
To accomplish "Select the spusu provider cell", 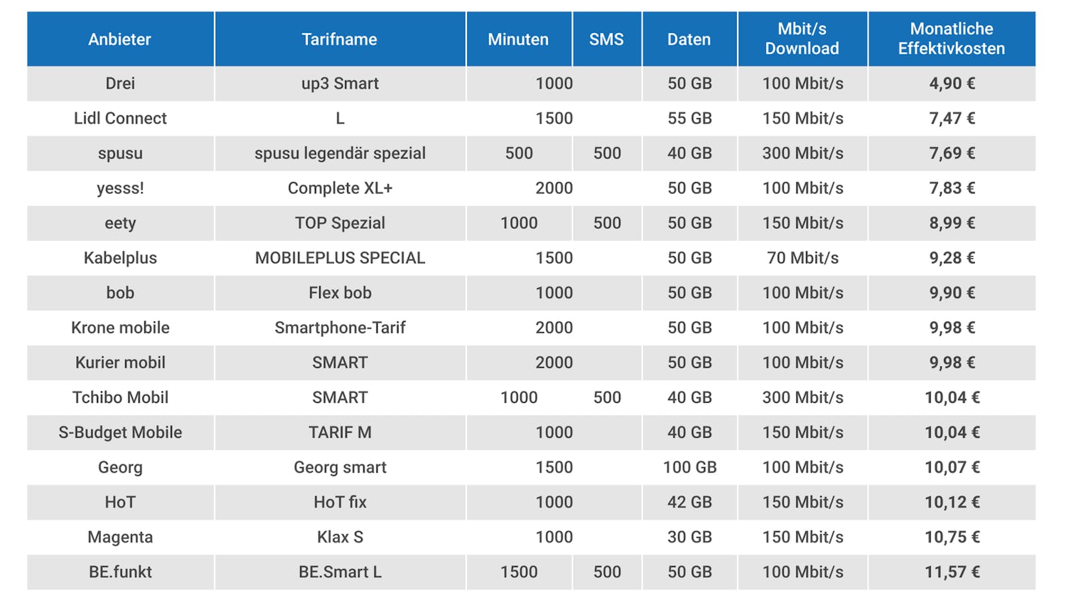I will pos(120,154).
